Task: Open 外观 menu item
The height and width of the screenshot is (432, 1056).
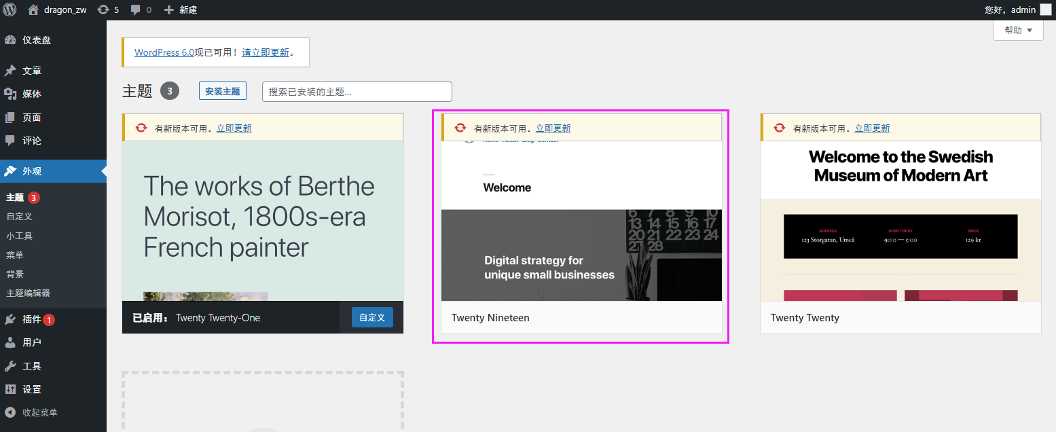Action: pos(53,171)
